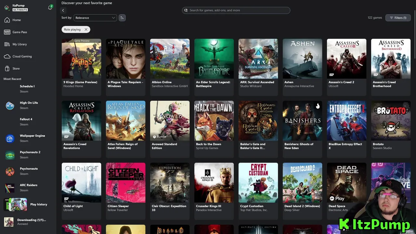416x234 pixels.
Task: Click the Xbox logo profile icon
Action: coord(6,7)
